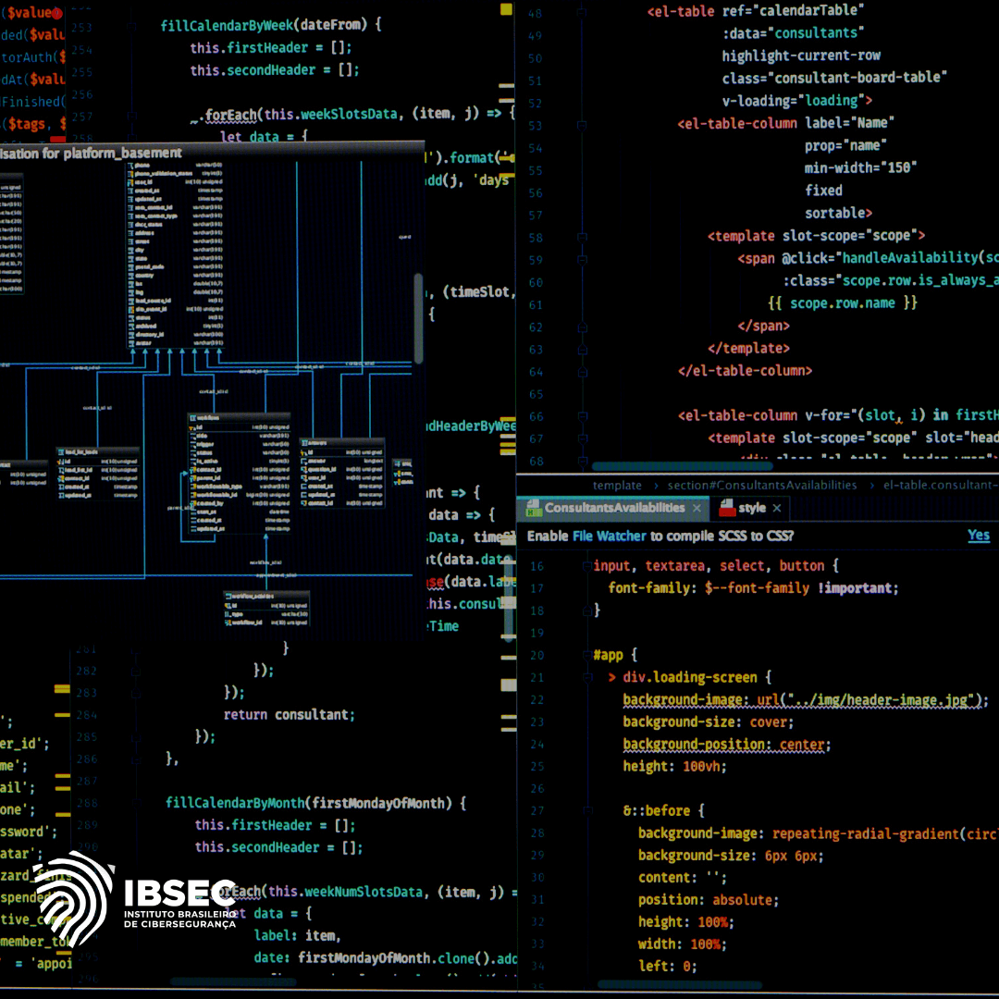Screen dimensions: 999x999
Task: Click the chevron after 'template' in breadcrumbs
Action: point(656,486)
